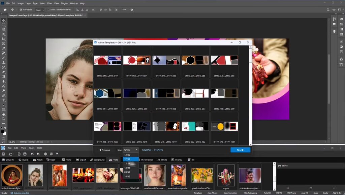Select the pngsss photo thumbnail
This screenshot has height=195, width=345.
(x=226, y=175)
